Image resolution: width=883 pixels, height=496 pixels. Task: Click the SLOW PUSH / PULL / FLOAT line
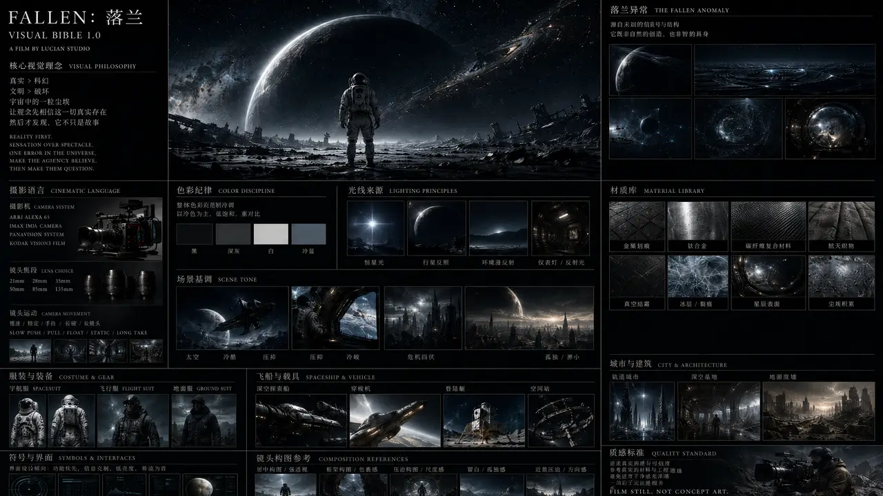pos(78,333)
